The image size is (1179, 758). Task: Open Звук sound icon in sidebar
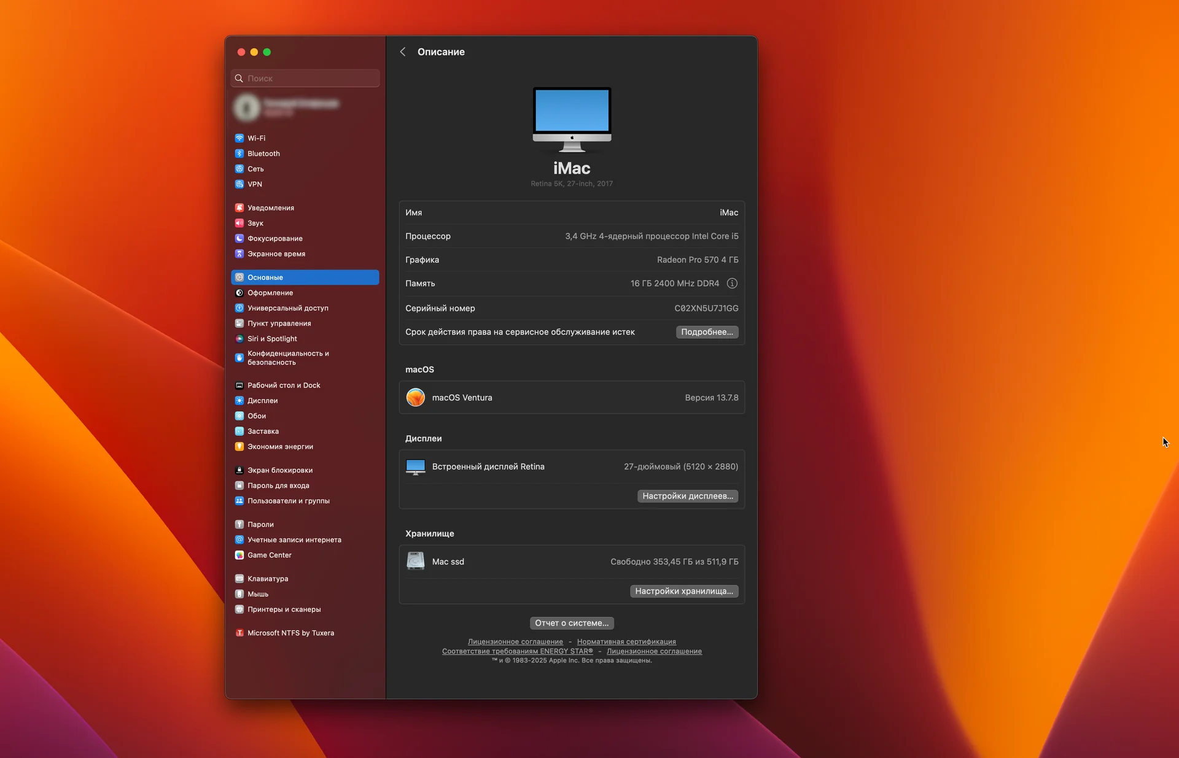pos(239,223)
